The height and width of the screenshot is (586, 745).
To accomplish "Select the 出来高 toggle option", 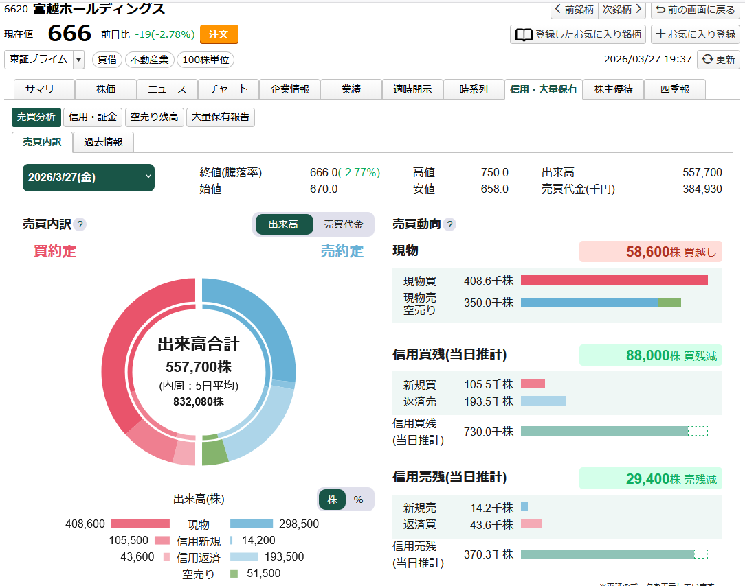I will [283, 224].
